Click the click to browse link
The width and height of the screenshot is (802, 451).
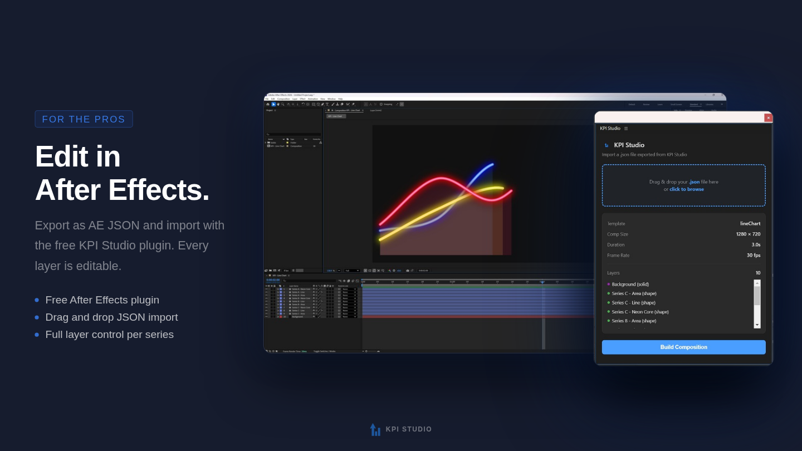(687, 189)
